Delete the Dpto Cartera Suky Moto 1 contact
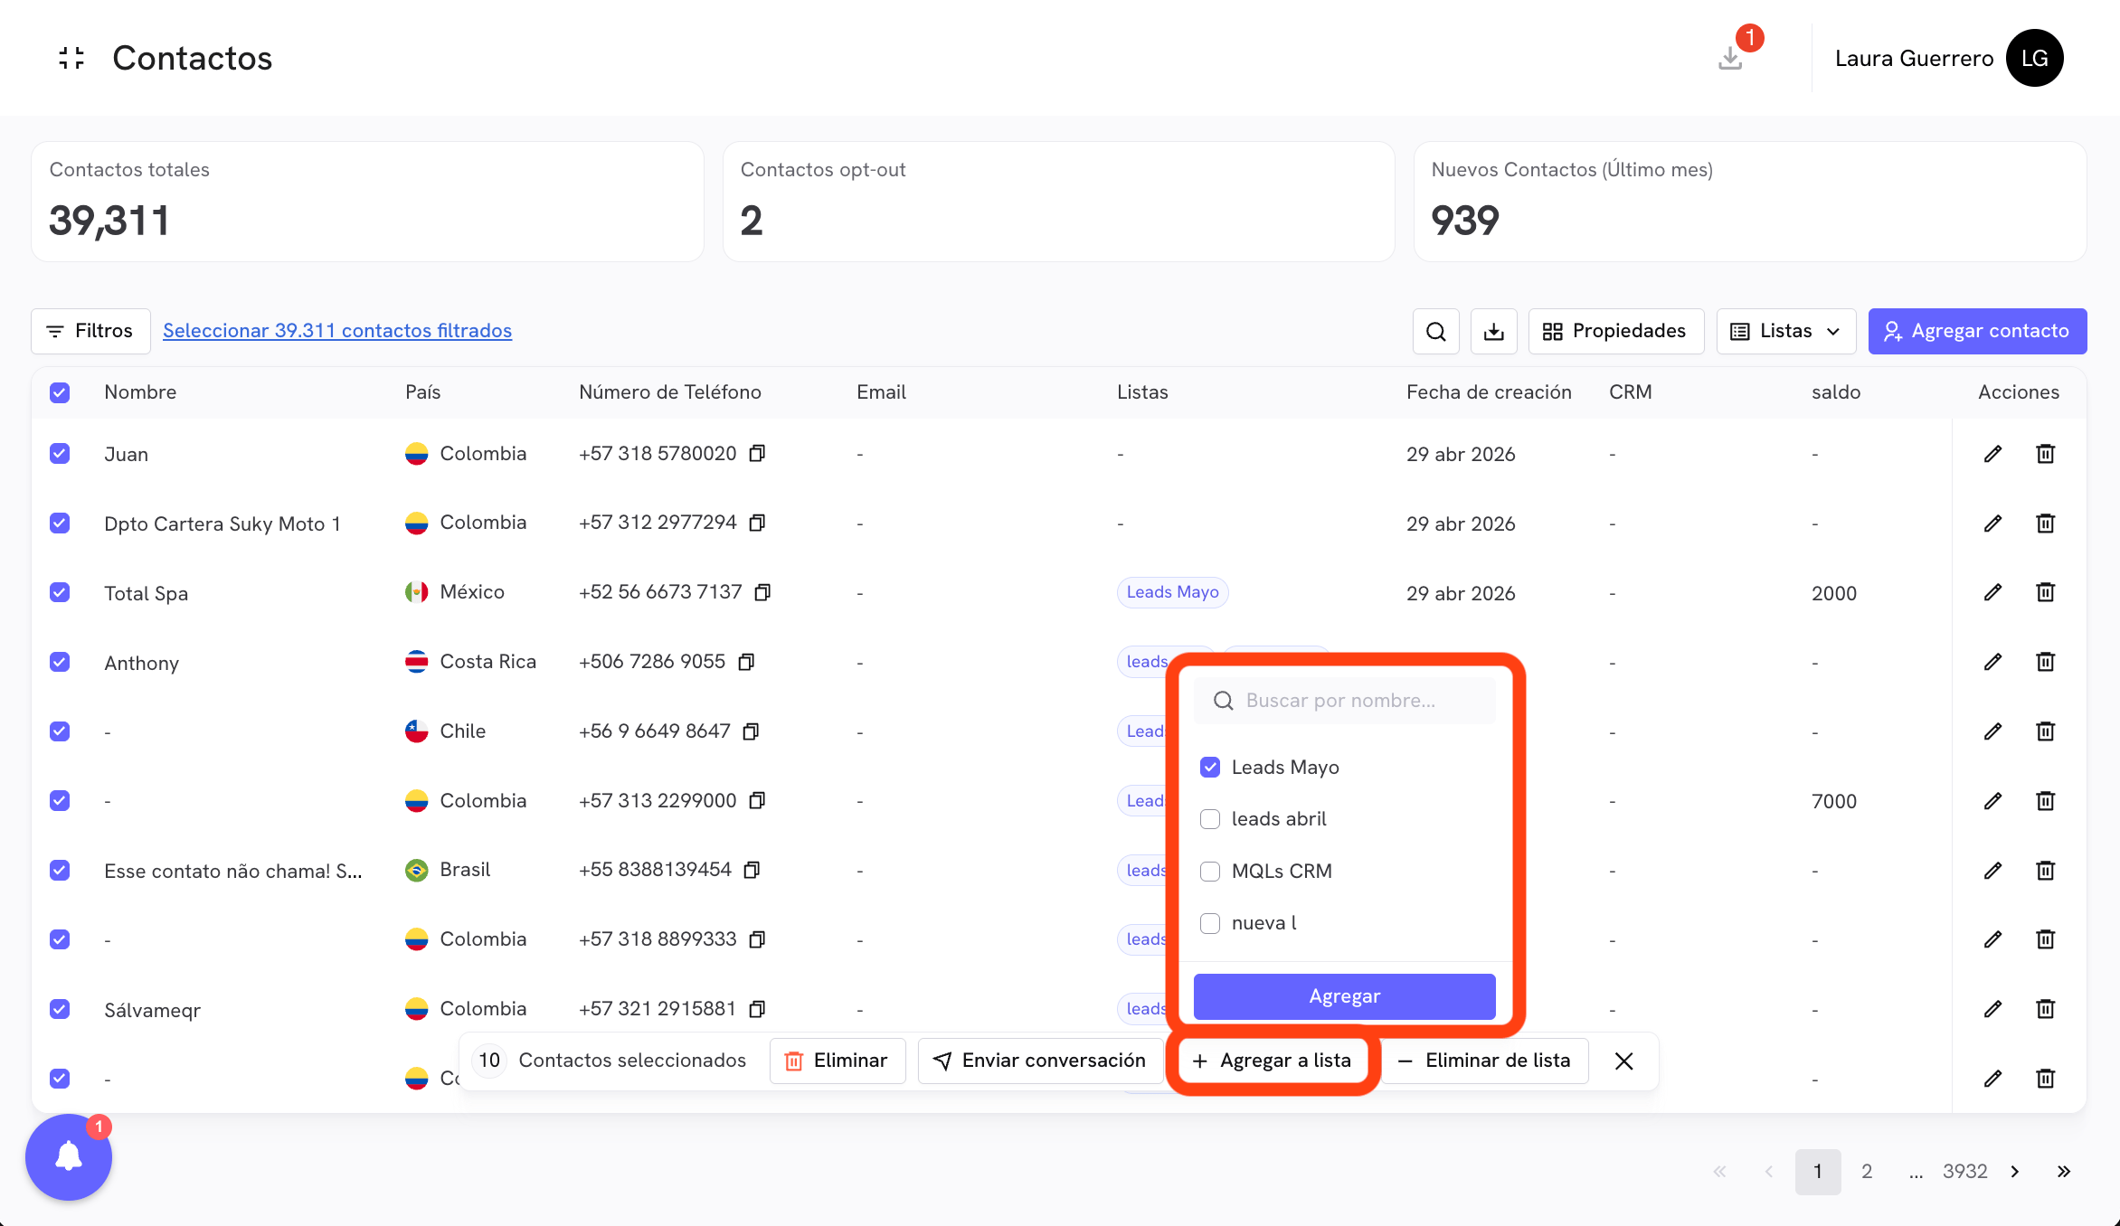 pyautogui.click(x=2045, y=523)
